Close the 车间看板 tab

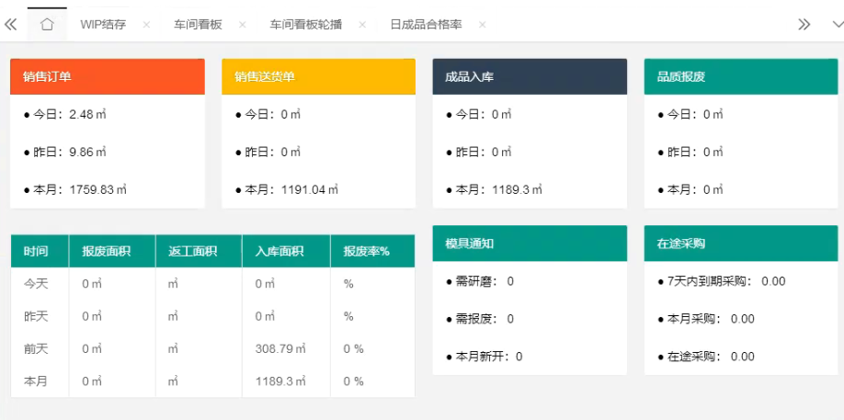tap(242, 25)
